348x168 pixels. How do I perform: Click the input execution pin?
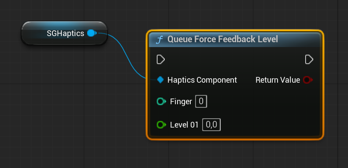tap(161, 60)
